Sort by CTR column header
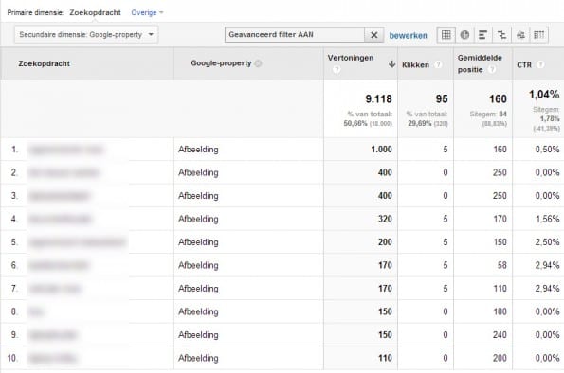The height and width of the screenshot is (373, 564). (x=523, y=65)
